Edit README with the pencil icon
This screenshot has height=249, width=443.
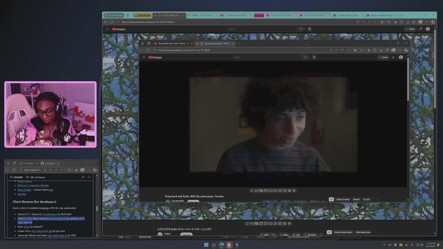click(83, 177)
